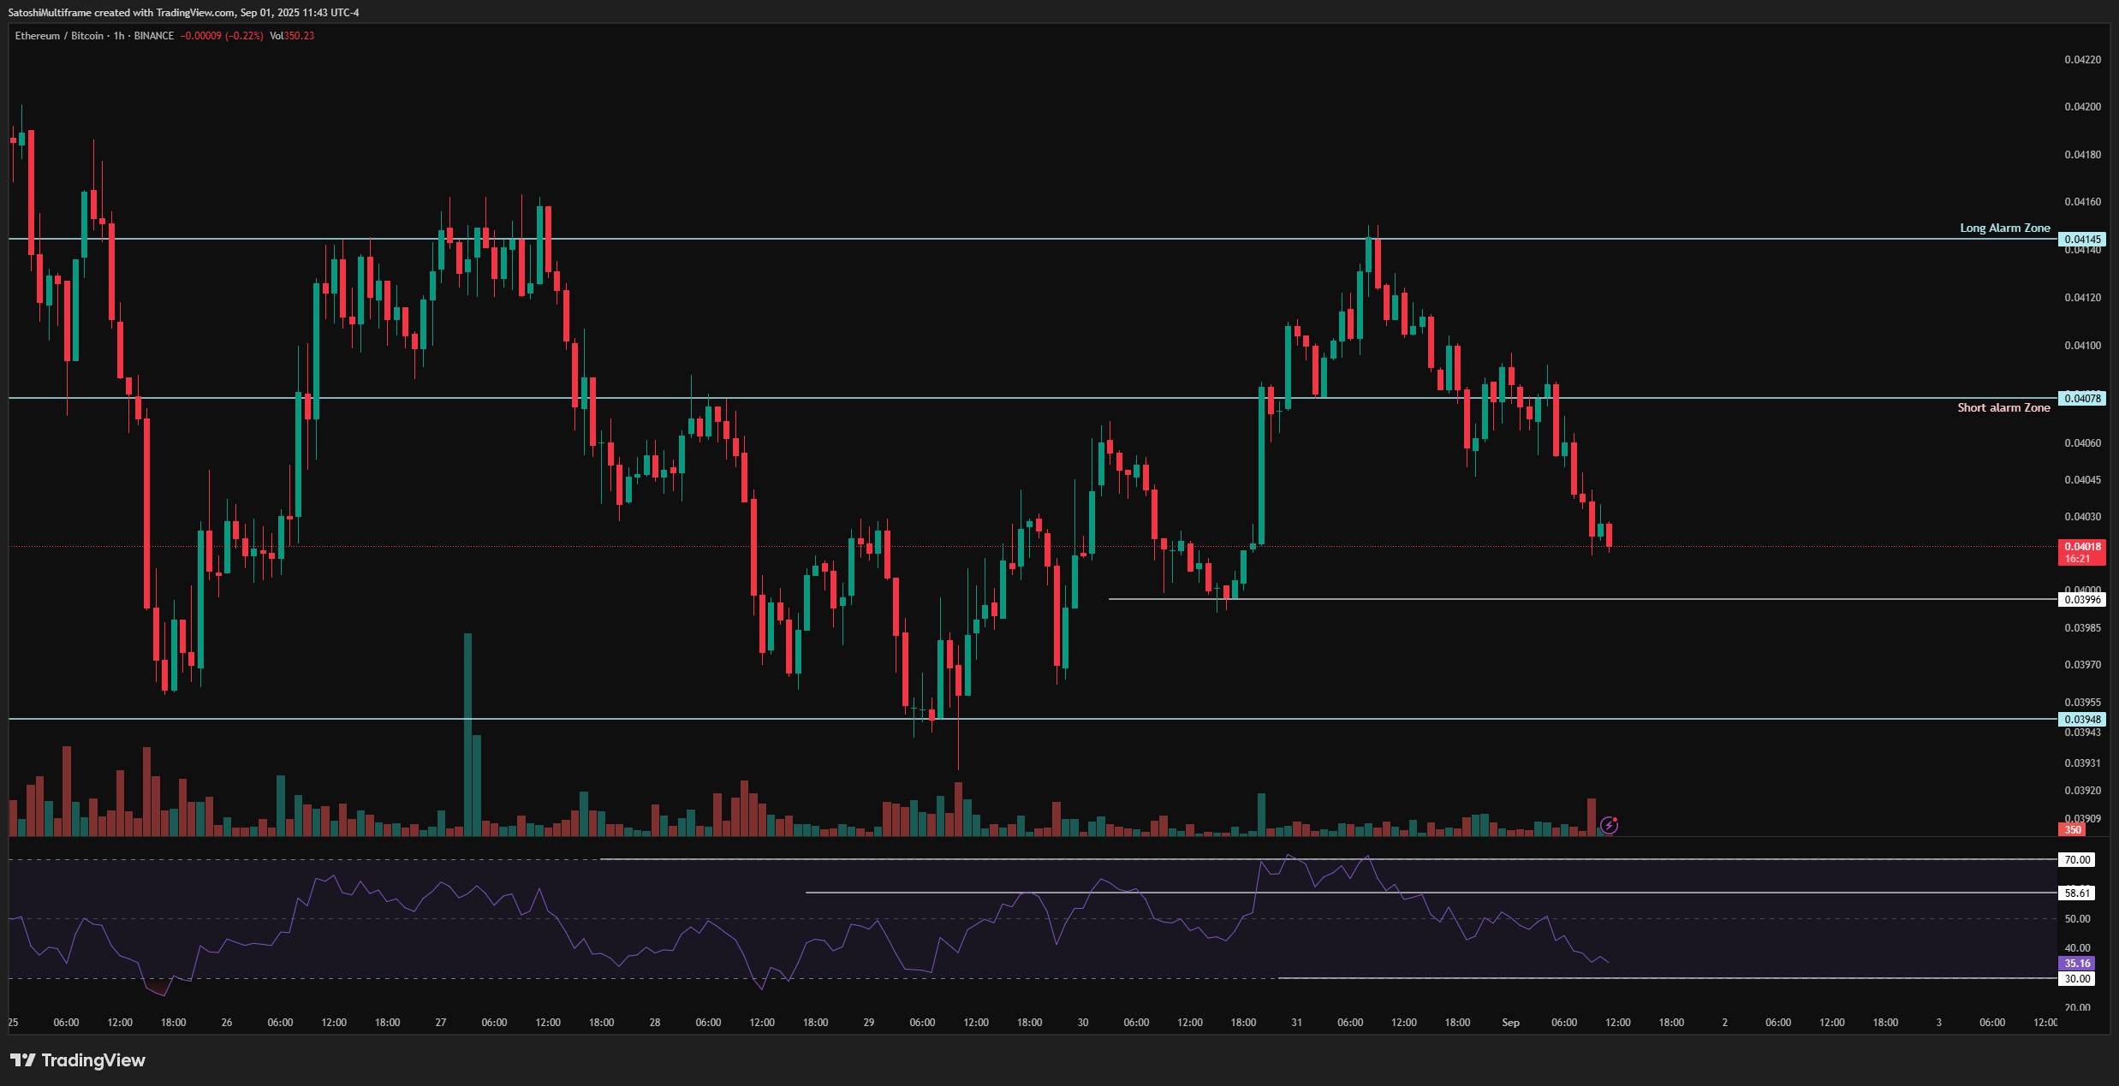Click the RSI 50.00 axis label
The image size is (2119, 1086).
[2077, 919]
